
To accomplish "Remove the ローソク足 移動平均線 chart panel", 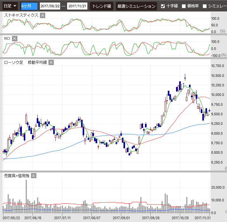I will point(51,62).
